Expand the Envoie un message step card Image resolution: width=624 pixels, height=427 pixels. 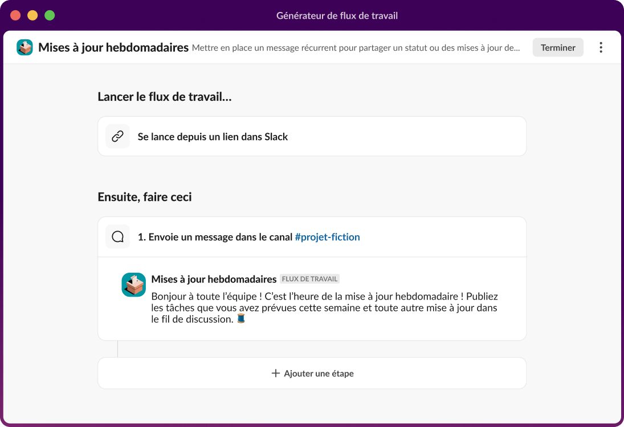click(312, 237)
